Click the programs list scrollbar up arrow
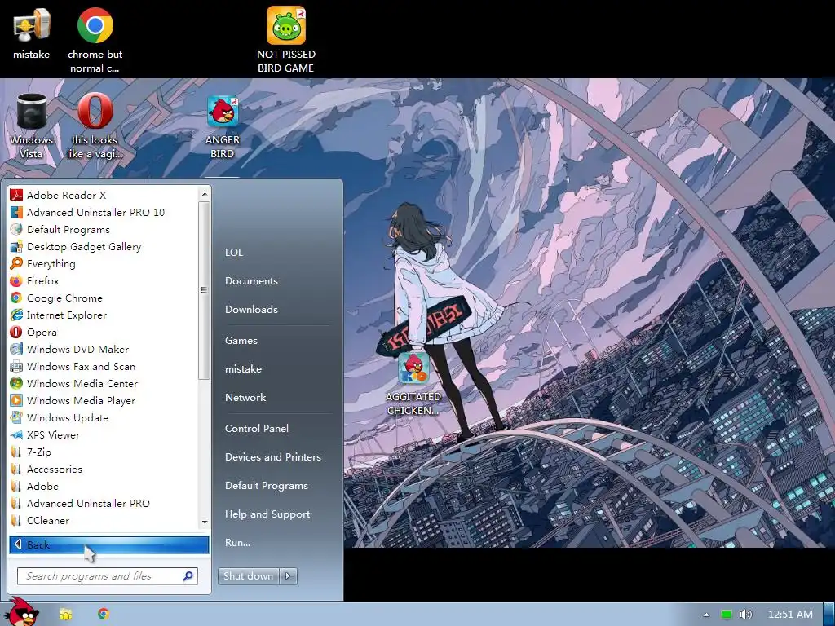The image size is (835, 626). [x=205, y=194]
